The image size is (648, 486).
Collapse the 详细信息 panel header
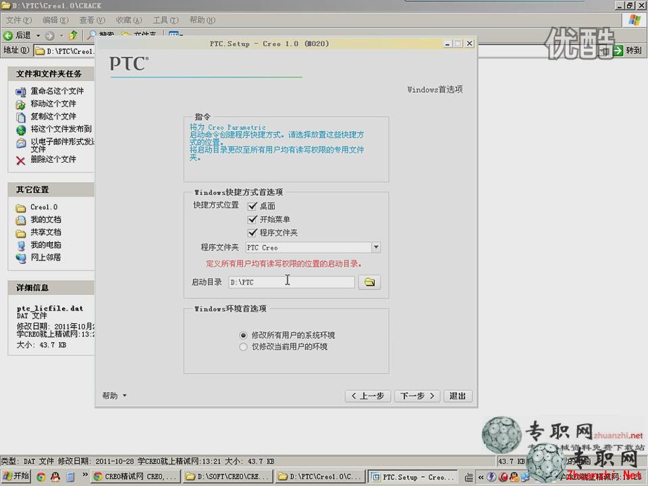click(x=51, y=288)
